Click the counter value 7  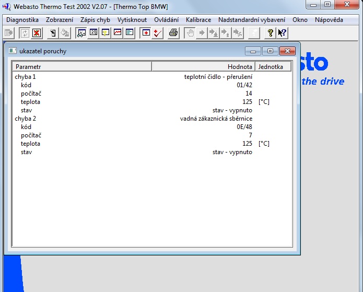click(251, 135)
